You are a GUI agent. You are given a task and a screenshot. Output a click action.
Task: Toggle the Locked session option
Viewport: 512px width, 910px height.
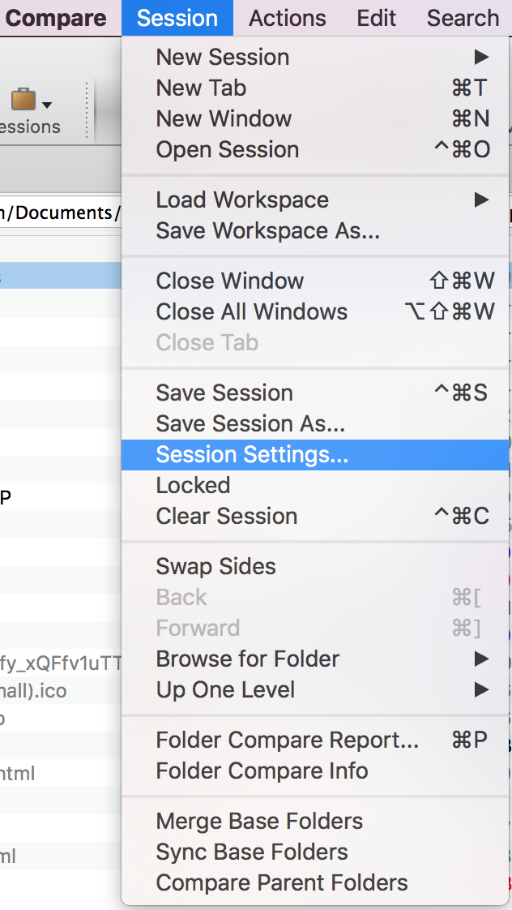click(315, 485)
